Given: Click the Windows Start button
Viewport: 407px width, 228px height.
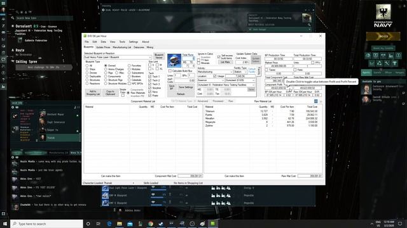Looking at the screenshot, I should pos(5,224).
